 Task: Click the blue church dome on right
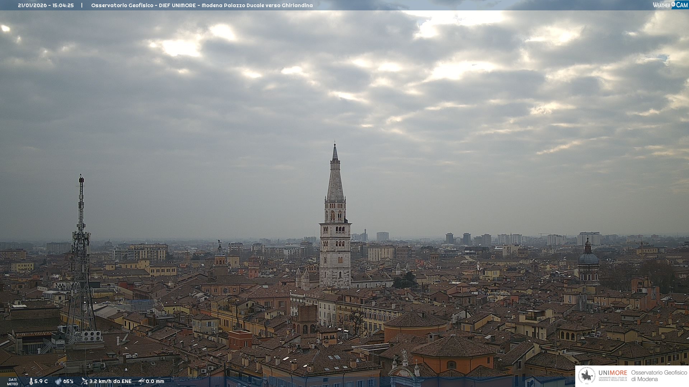588,258
